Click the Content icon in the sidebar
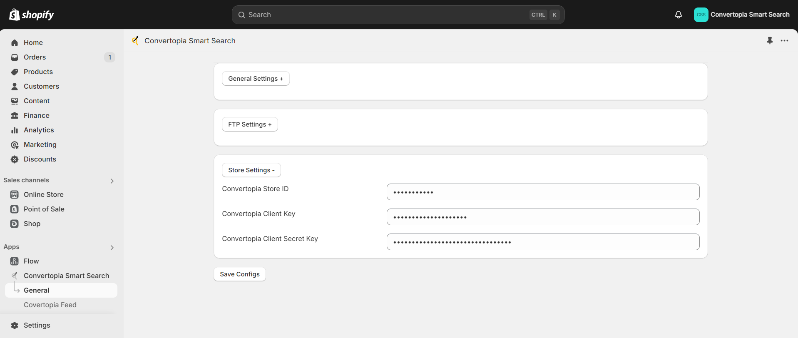 point(15,101)
